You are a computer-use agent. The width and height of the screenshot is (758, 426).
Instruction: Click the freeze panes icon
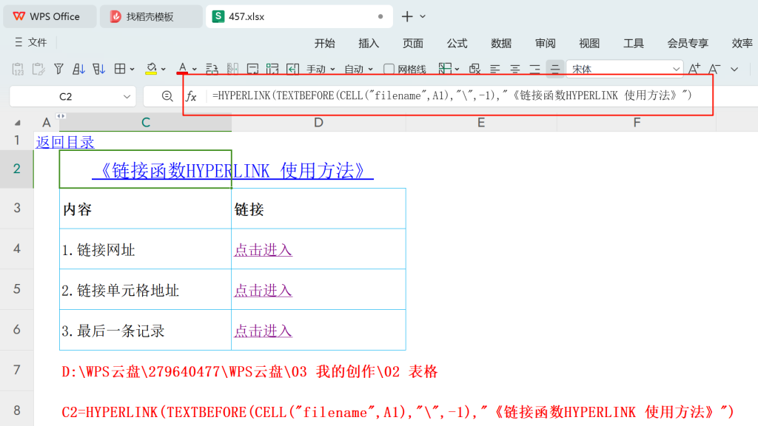(x=445, y=69)
